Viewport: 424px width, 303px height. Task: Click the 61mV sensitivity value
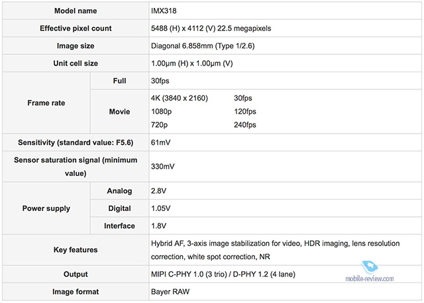(162, 142)
